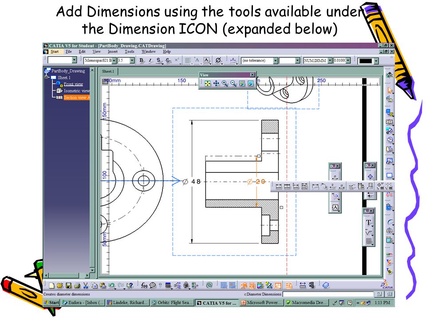Click the Thread Dimension icon
426x320 pixels.
361,186
